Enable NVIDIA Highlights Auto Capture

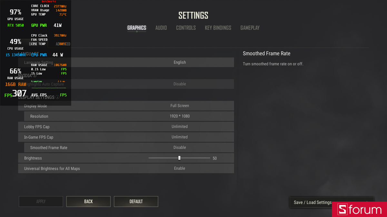pyautogui.click(x=180, y=84)
